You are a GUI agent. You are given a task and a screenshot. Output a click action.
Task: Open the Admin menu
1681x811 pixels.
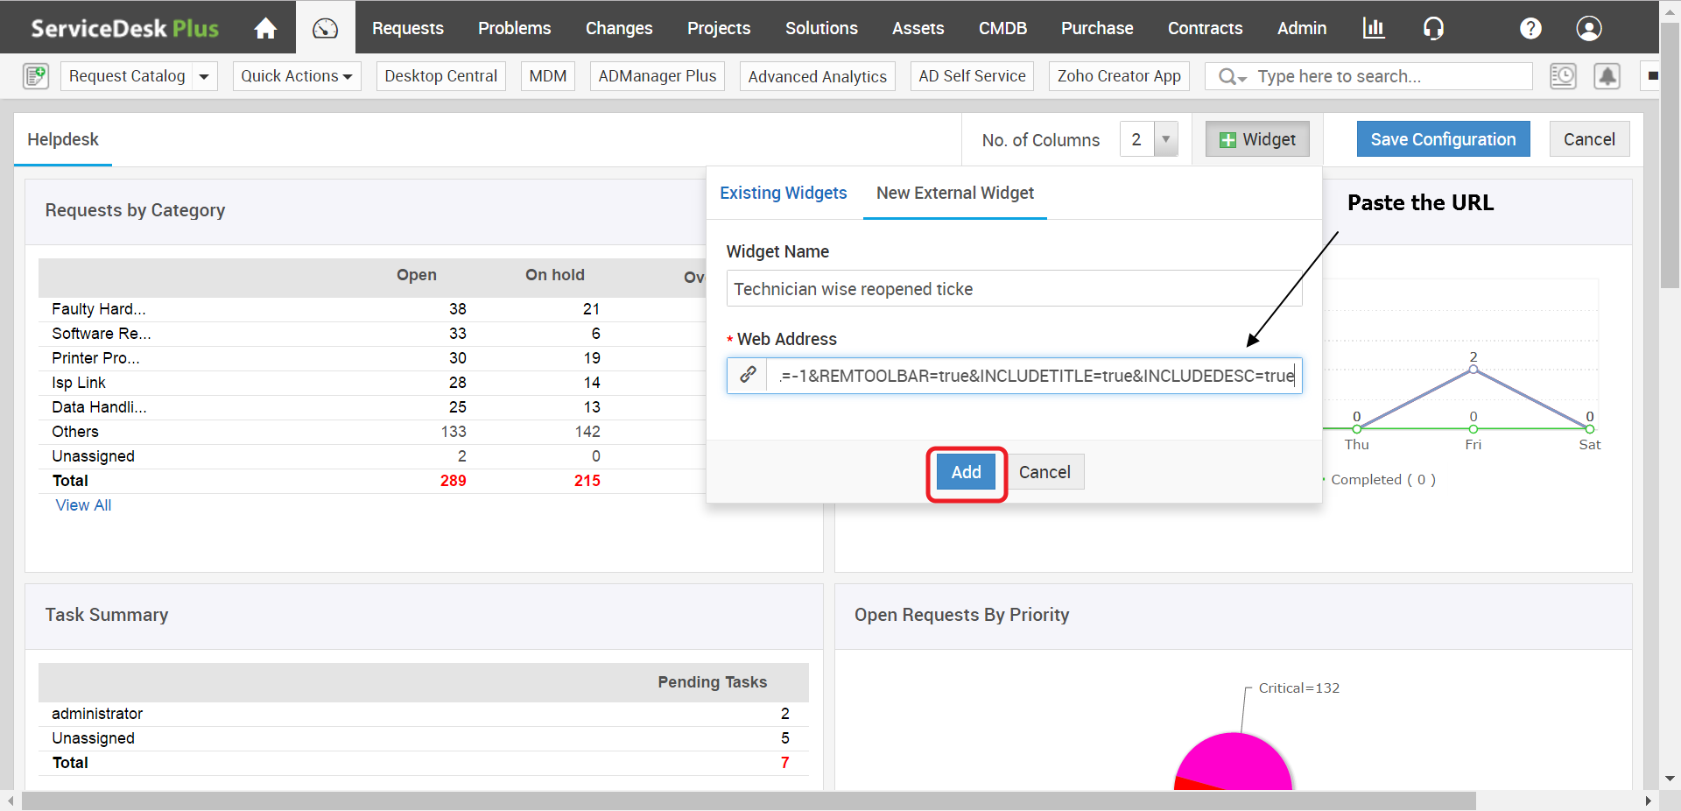coord(1302,28)
